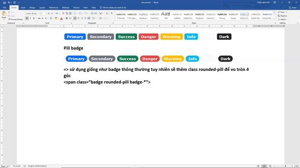Switch to the References tab

point(53,7)
